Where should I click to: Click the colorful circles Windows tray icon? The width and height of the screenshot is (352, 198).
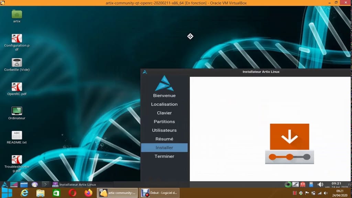(x=301, y=193)
